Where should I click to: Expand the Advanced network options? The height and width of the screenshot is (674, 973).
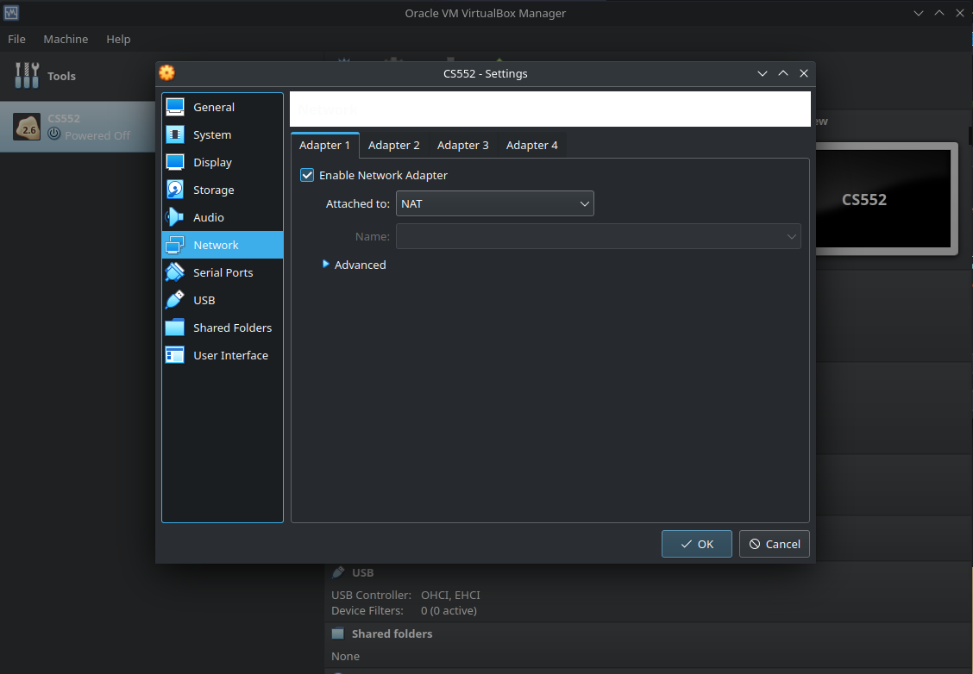[354, 265]
